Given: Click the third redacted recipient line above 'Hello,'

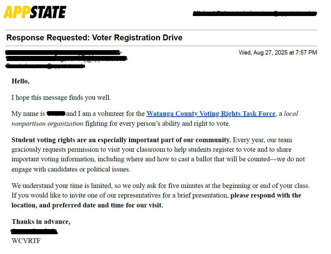Looking at the screenshot, I should point(45,66).
